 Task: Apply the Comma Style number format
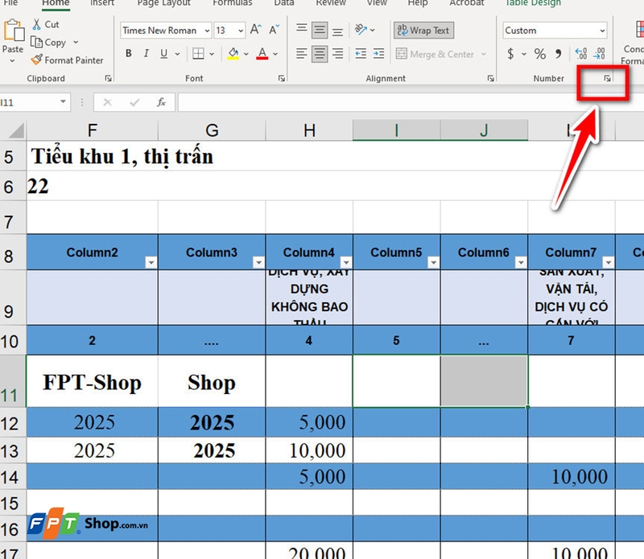559,53
